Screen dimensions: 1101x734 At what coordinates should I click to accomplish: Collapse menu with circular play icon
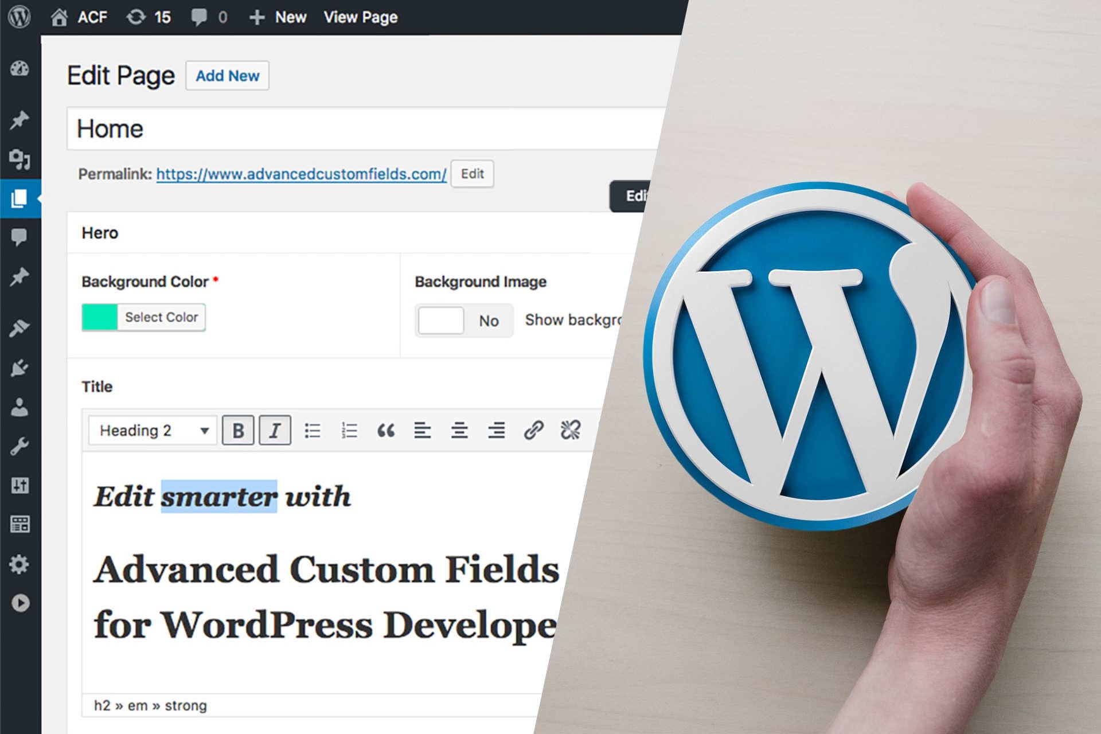pos(20,603)
